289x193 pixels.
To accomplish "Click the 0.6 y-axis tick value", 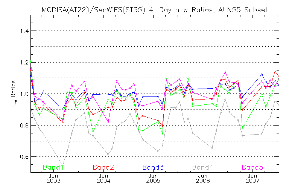I will tap(24, 157).
